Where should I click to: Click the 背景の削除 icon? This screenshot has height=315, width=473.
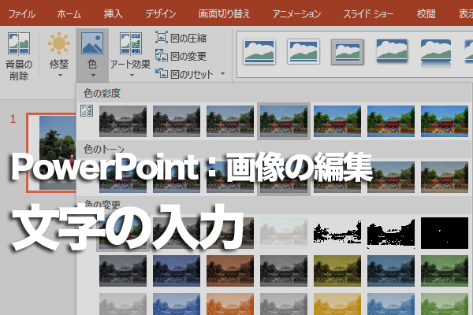(x=19, y=44)
